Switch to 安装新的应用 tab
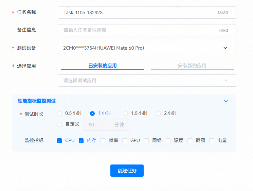The width and height of the screenshot is (253, 191). pos(192,66)
